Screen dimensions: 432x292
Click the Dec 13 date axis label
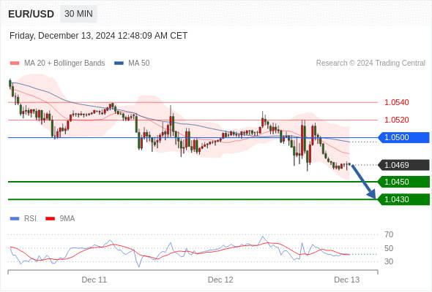[x=346, y=280]
